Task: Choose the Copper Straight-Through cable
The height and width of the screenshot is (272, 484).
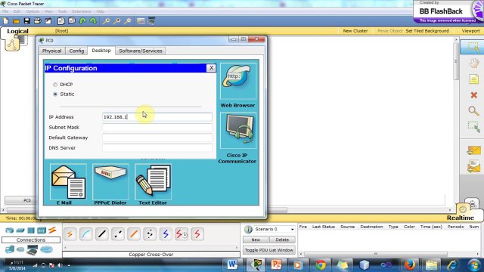Action: 102,234
